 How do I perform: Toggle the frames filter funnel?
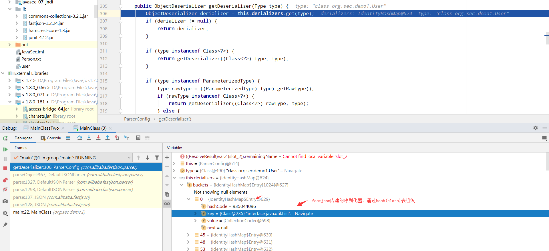[x=157, y=158]
